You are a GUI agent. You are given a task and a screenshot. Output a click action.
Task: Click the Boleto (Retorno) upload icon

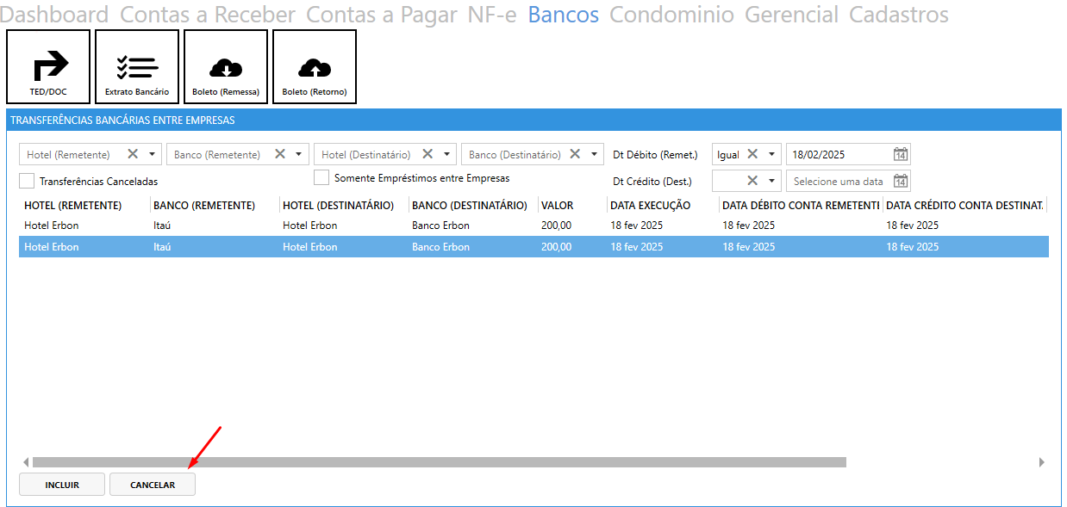(315, 67)
